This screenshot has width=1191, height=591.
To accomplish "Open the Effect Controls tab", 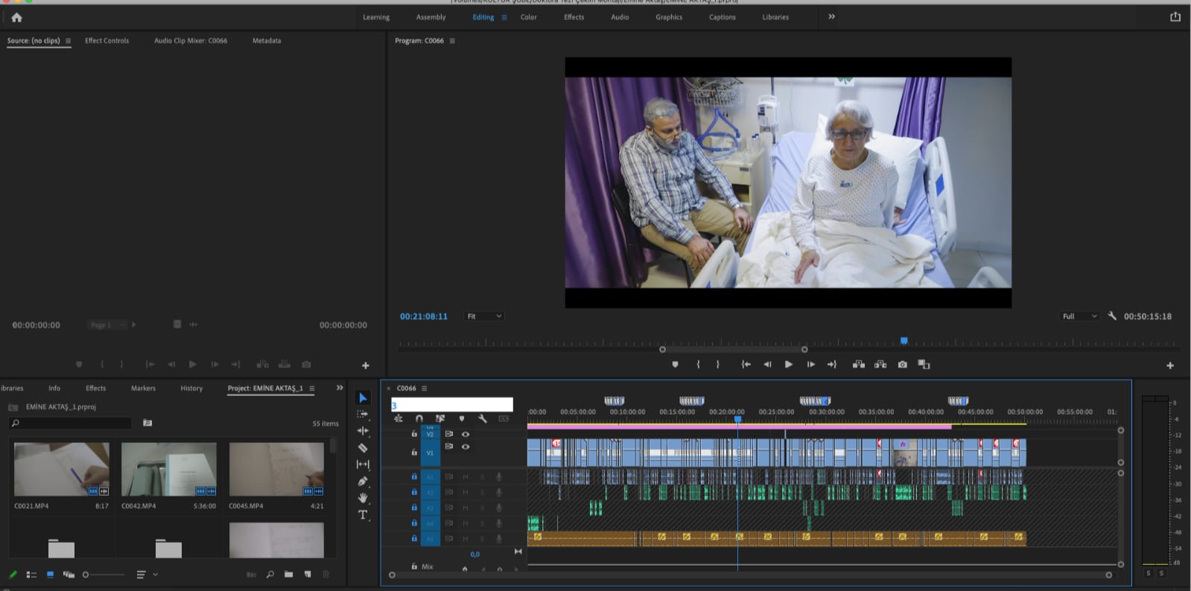I will tap(107, 41).
